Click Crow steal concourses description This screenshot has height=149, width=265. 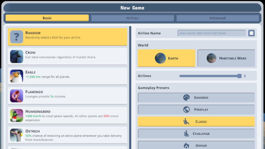(61, 57)
